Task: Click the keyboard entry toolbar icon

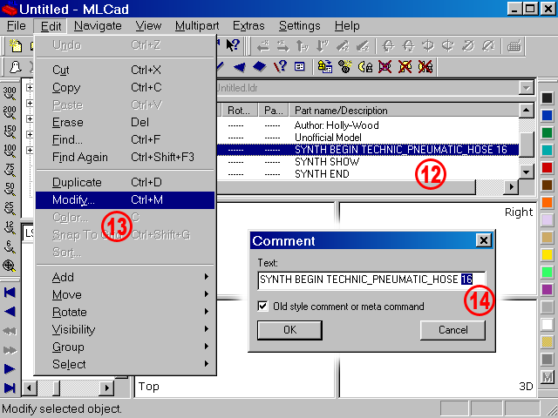Action: point(514,46)
